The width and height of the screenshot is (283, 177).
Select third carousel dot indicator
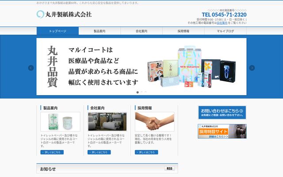pyautogui.click(x=145, y=92)
